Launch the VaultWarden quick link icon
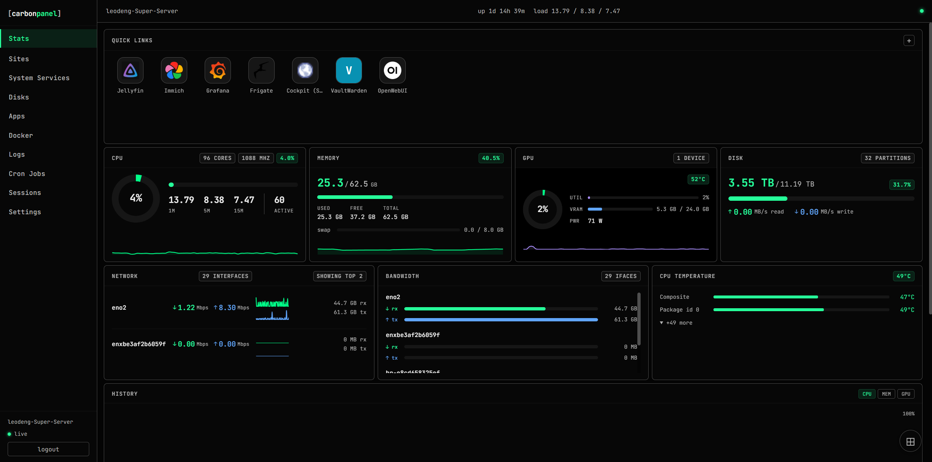The height and width of the screenshot is (462, 932). tap(349, 70)
